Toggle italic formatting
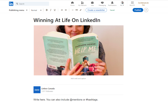Image resolution: width=168 pixels, height=112 pixels. (51, 10)
